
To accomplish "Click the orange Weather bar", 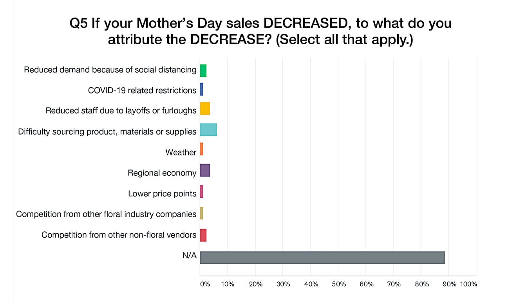I will click(x=202, y=149).
